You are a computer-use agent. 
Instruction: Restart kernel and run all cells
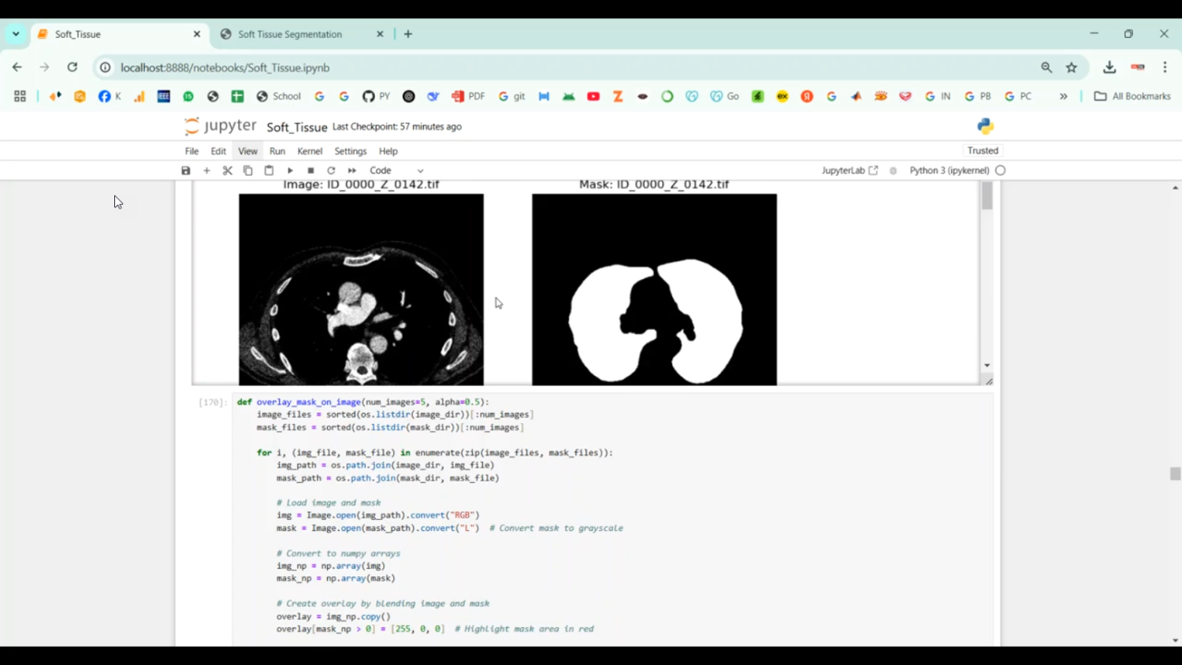[352, 170]
